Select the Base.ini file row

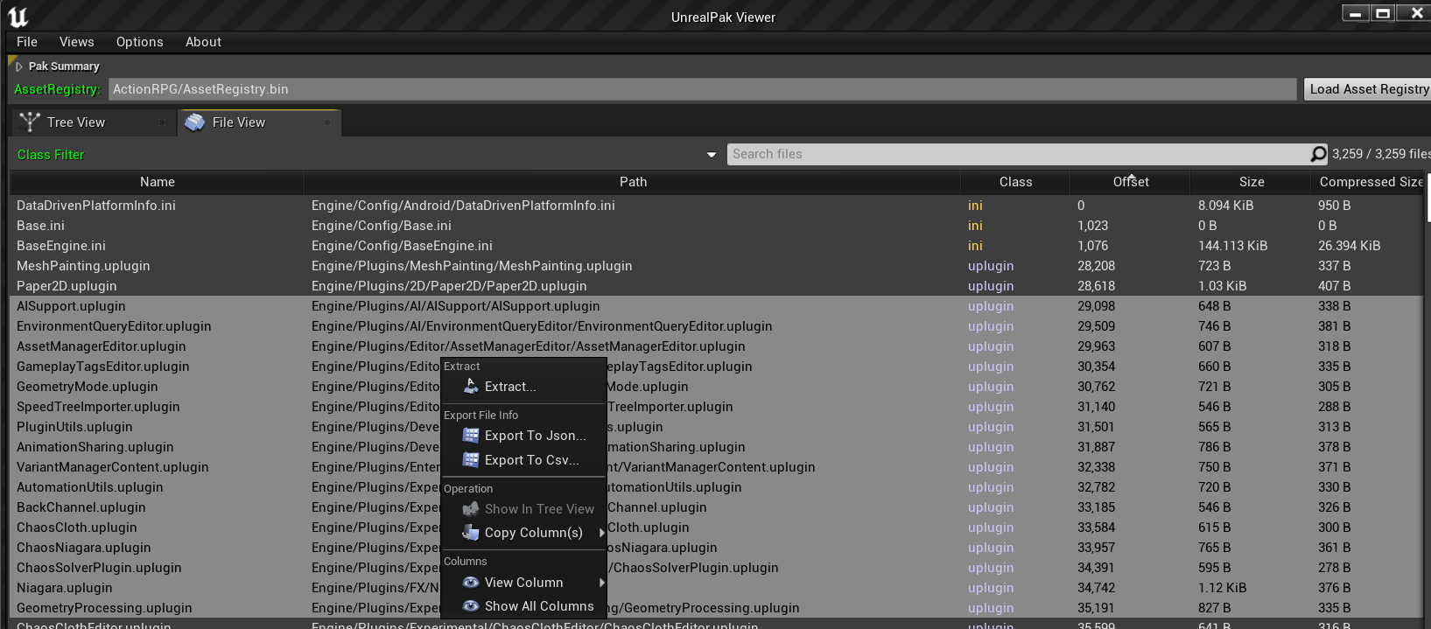pos(716,225)
